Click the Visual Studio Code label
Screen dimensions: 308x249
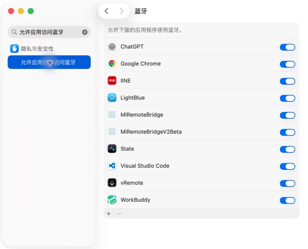[145, 166]
